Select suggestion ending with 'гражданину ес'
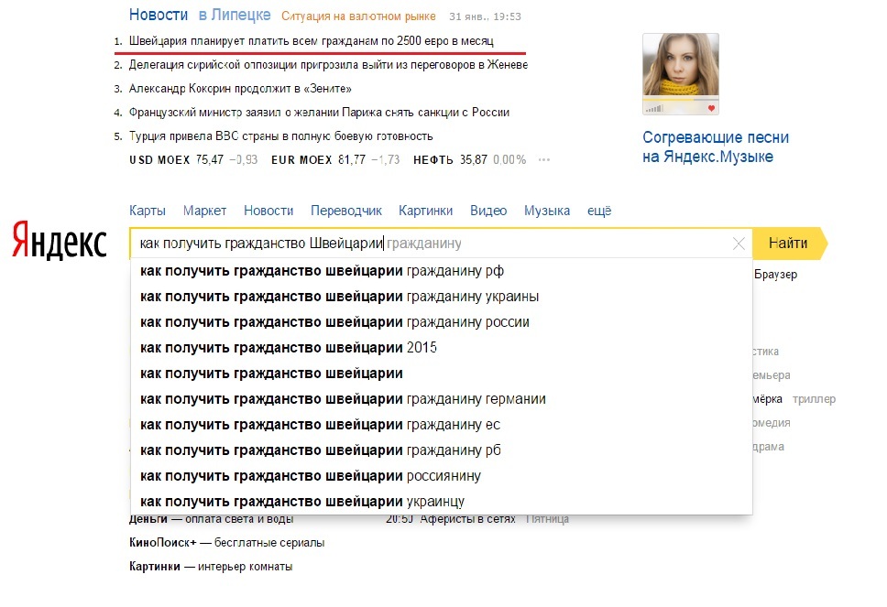This screenshot has height=607, width=887. (x=442, y=425)
